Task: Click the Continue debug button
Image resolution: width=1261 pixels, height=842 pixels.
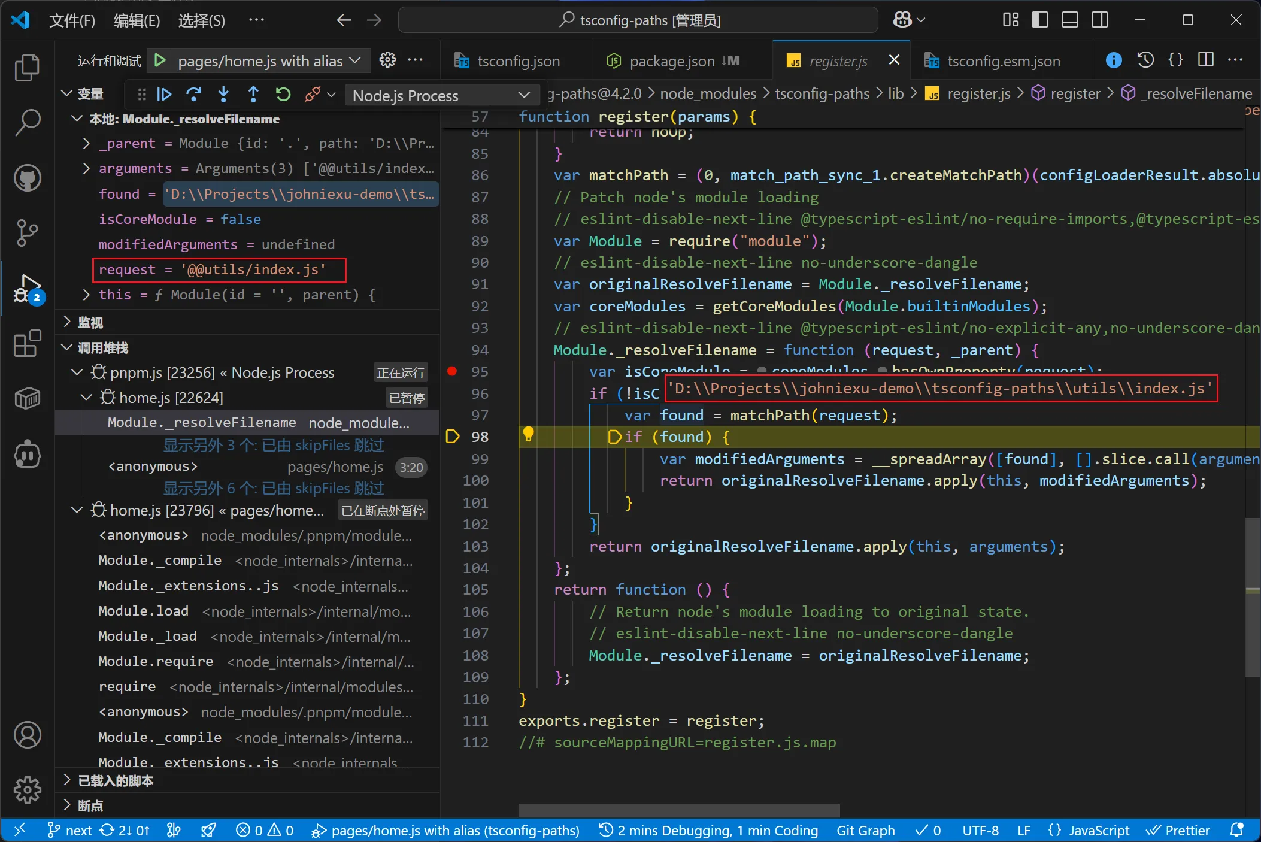Action: pos(164,95)
